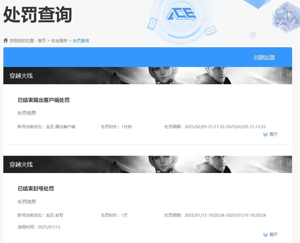
Task: Click the home icon in breadcrumb
Action: pos(5,40)
